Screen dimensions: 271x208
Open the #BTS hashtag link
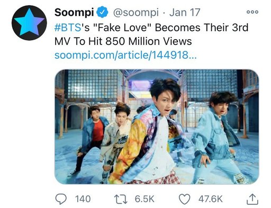(x=68, y=28)
